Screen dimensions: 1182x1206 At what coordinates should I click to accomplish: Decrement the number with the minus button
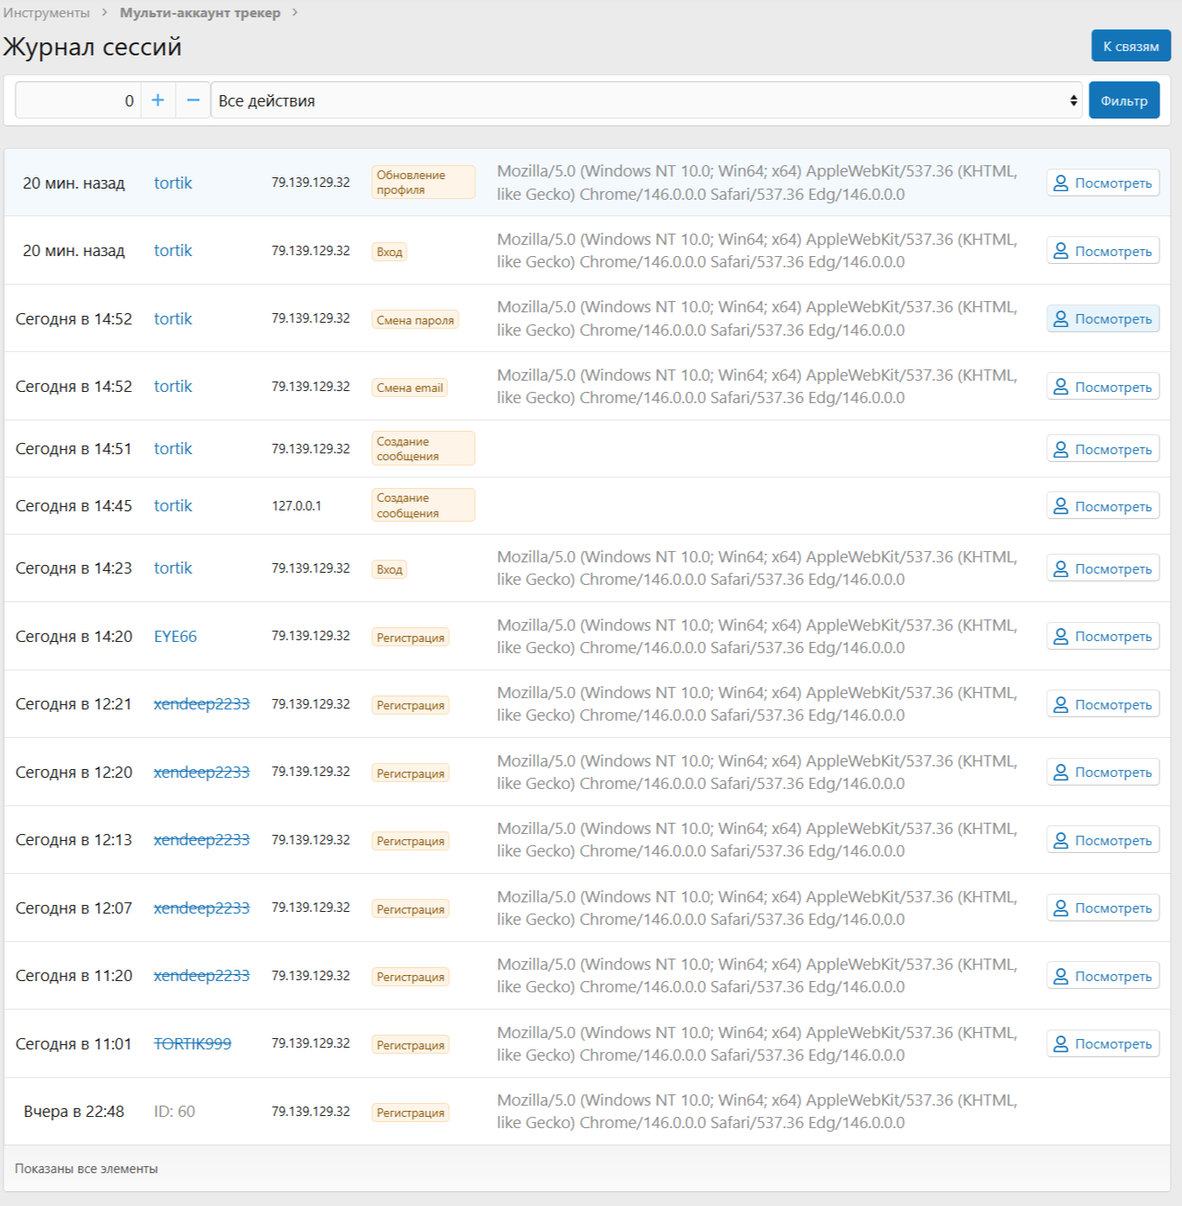pos(193,100)
